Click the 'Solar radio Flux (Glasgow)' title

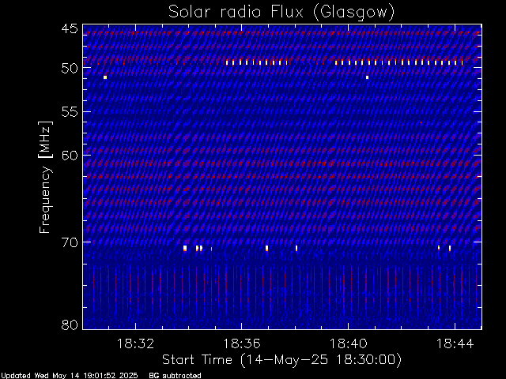point(281,13)
